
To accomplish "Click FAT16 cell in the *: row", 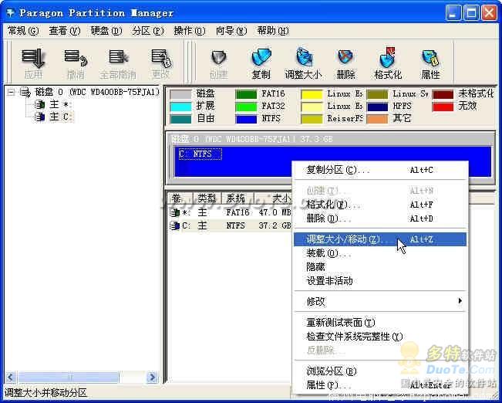I will point(238,212).
